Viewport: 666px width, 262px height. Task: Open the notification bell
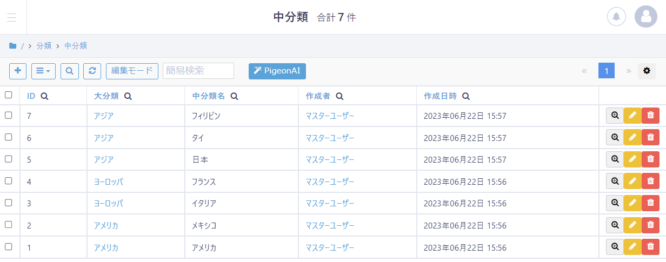click(616, 17)
